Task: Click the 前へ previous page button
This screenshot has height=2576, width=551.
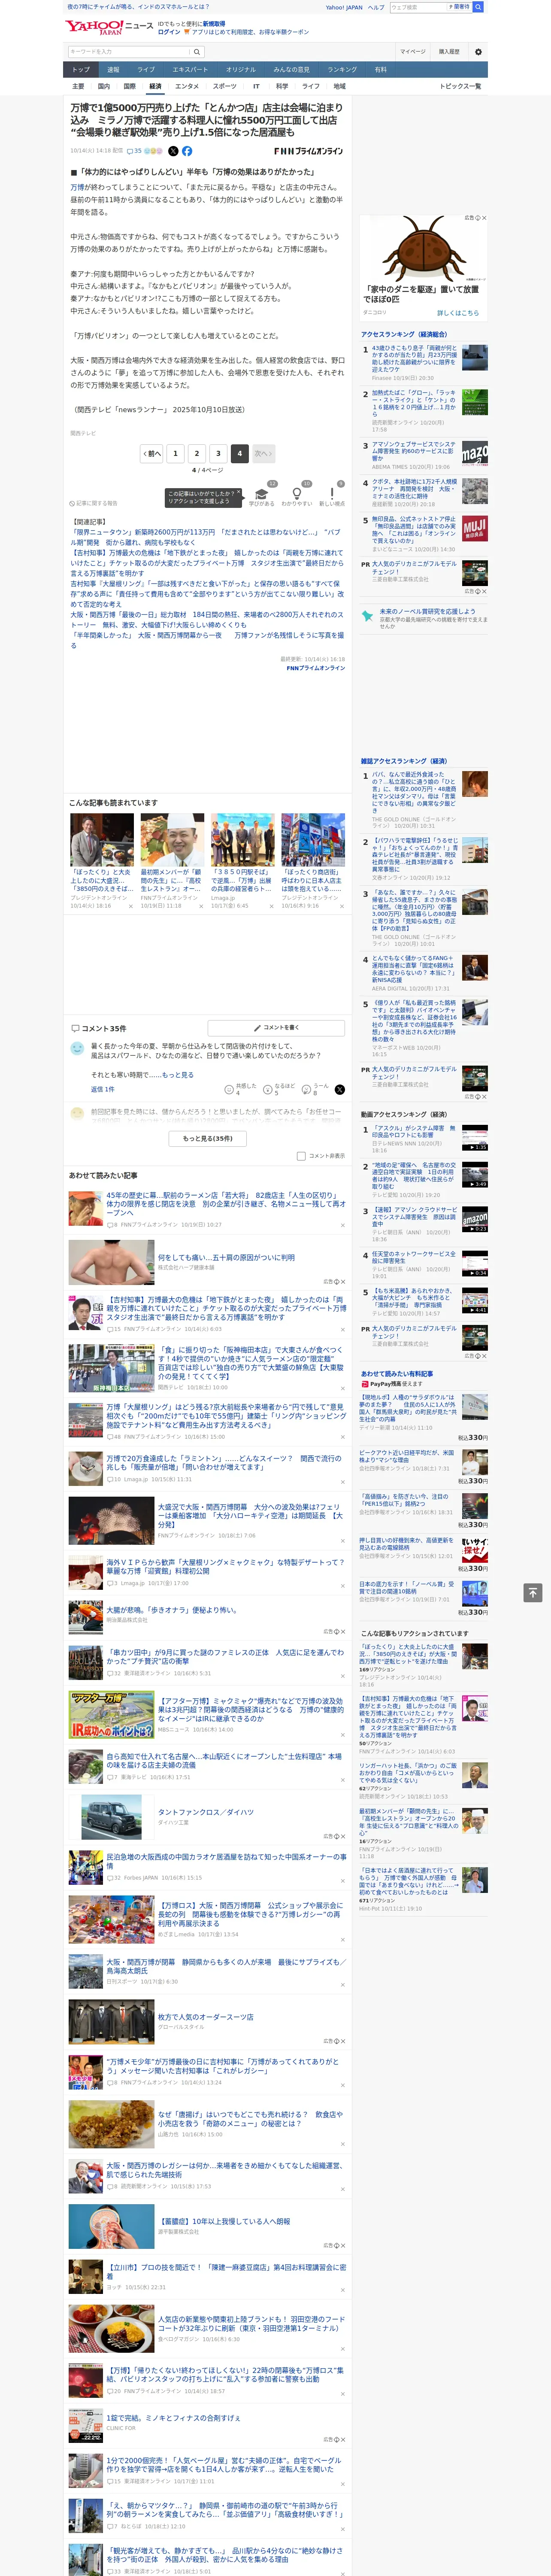Action: [151, 453]
